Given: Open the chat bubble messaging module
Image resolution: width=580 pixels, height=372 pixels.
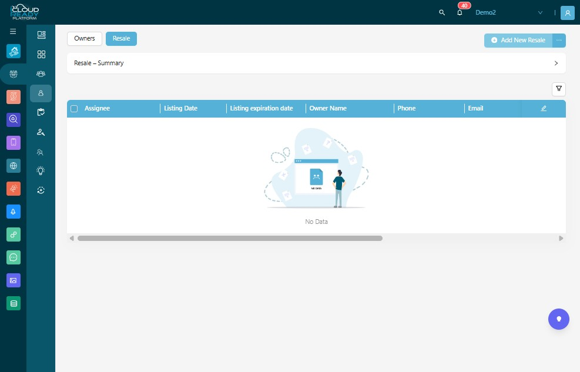Looking at the screenshot, I should pos(14,257).
